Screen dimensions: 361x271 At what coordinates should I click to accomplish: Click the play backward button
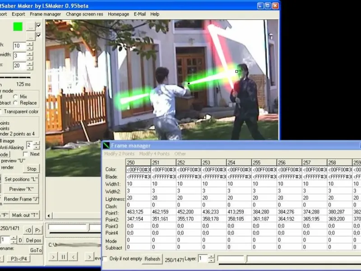(x=73, y=257)
